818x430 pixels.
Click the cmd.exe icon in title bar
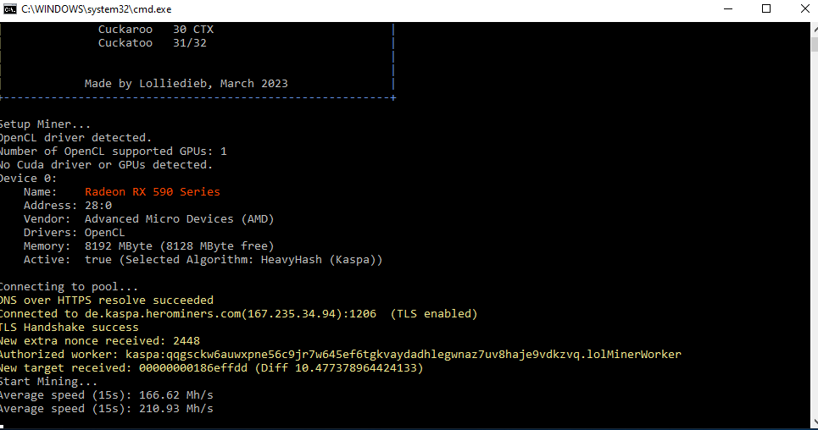pyautogui.click(x=9, y=8)
